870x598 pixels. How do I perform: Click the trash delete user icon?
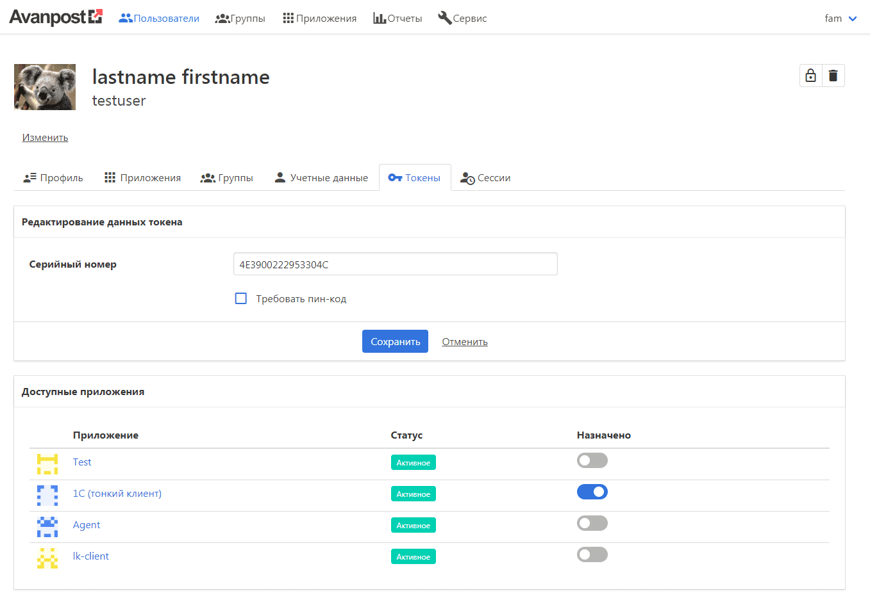click(x=833, y=76)
